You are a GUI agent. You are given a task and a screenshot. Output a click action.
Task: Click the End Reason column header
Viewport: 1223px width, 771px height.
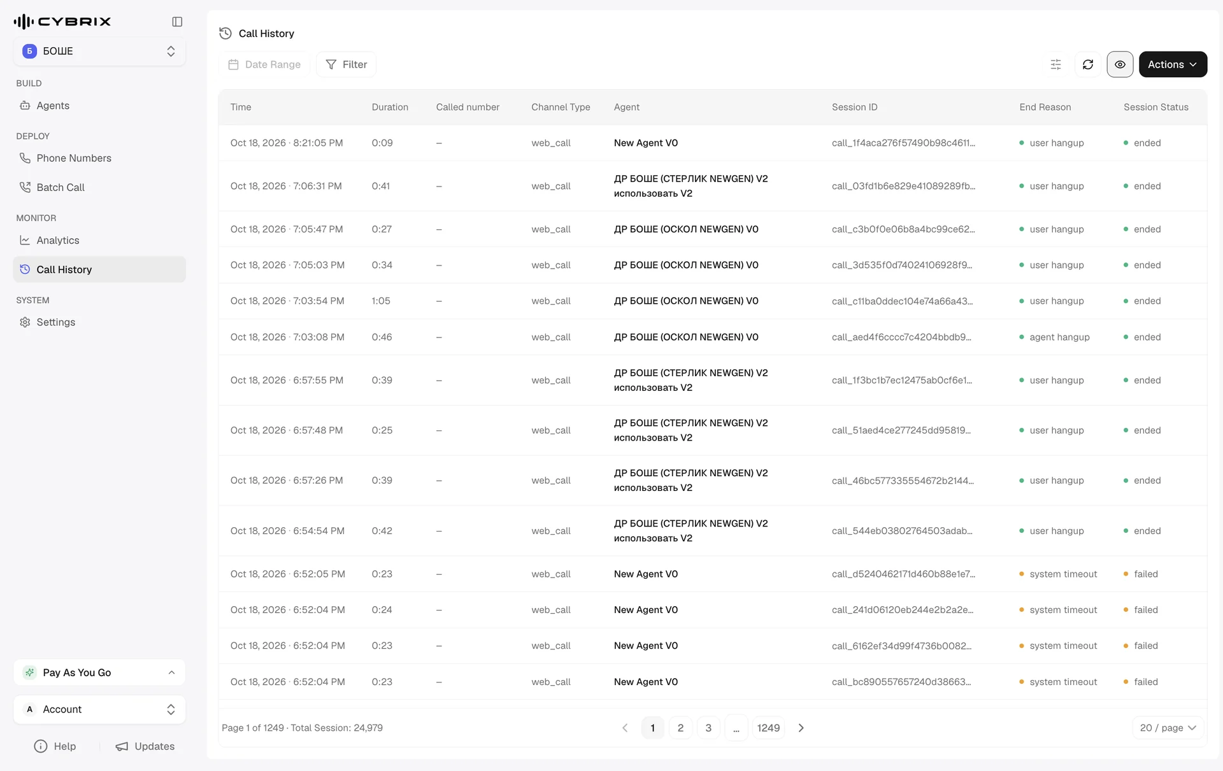point(1045,107)
